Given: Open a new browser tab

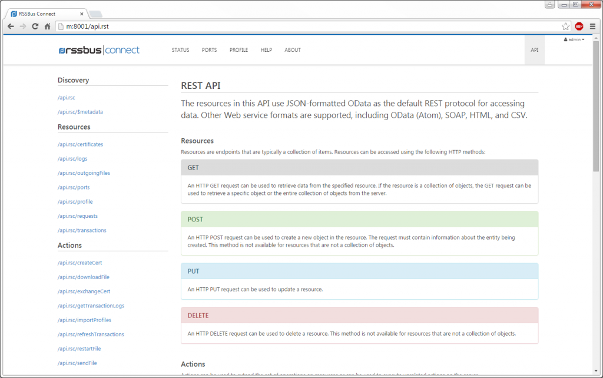Looking at the screenshot, I should click(95, 14).
